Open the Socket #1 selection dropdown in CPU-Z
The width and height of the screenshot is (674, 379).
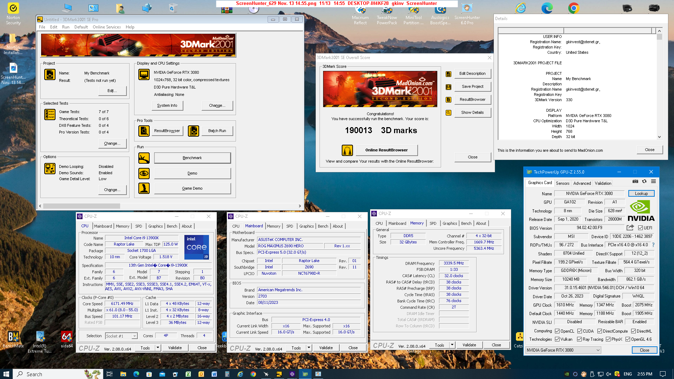click(x=121, y=336)
